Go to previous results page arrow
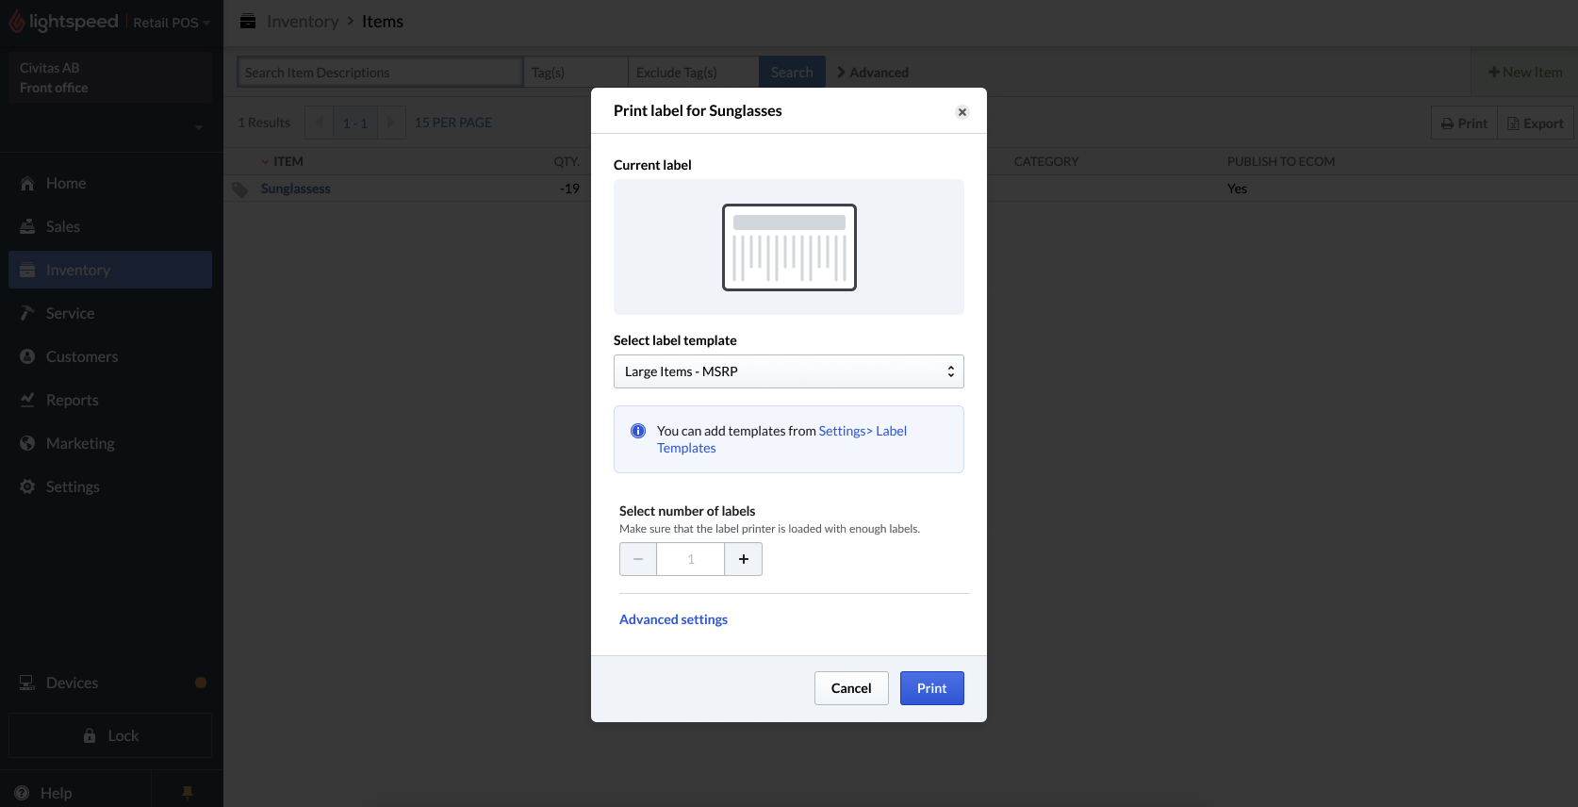This screenshot has height=807, width=1578. pos(320,123)
